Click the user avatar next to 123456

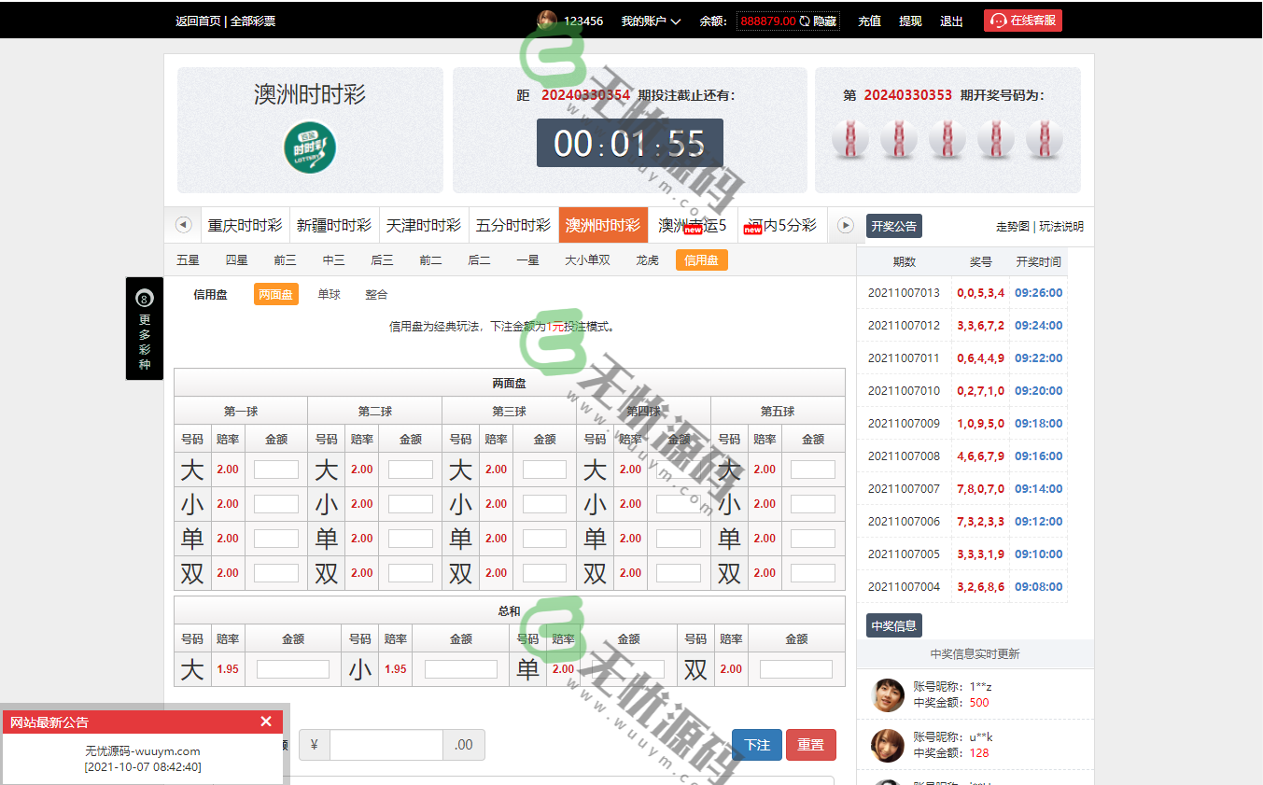pyautogui.click(x=547, y=21)
